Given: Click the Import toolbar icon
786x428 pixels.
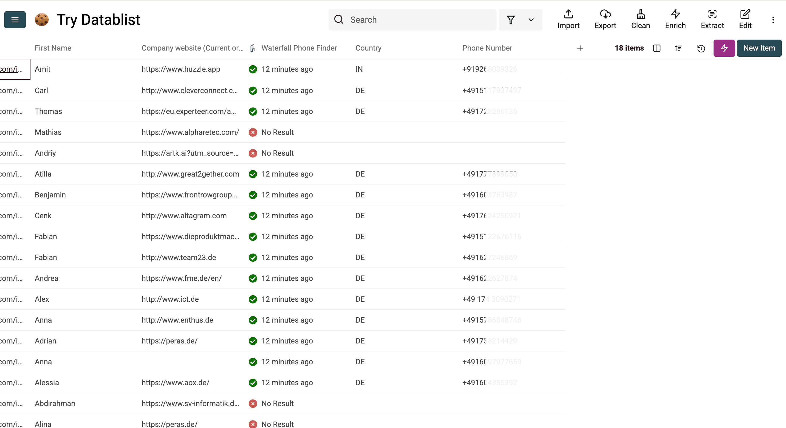Looking at the screenshot, I should coord(568,20).
